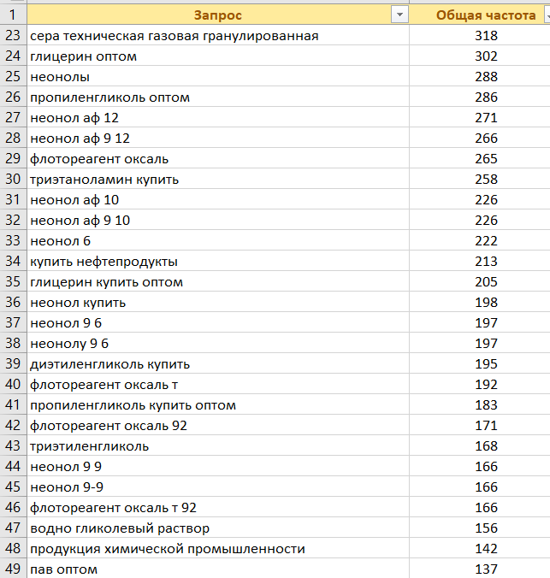The height and width of the screenshot is (578, 550).
Task: Click the frequency value 213
Action: click(x=485, y=262)
